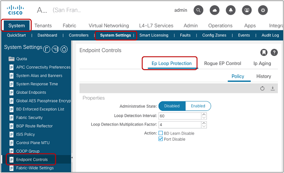Open System Response Time item
Screen dimensions: 284x173
click(37, 84)
